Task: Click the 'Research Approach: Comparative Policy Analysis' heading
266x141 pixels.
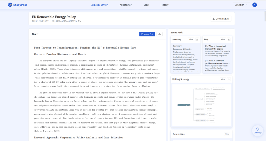Action: pyautogui.click(x=78, y=137)
